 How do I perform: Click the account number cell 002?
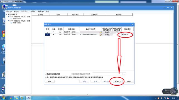pos(60,35)
